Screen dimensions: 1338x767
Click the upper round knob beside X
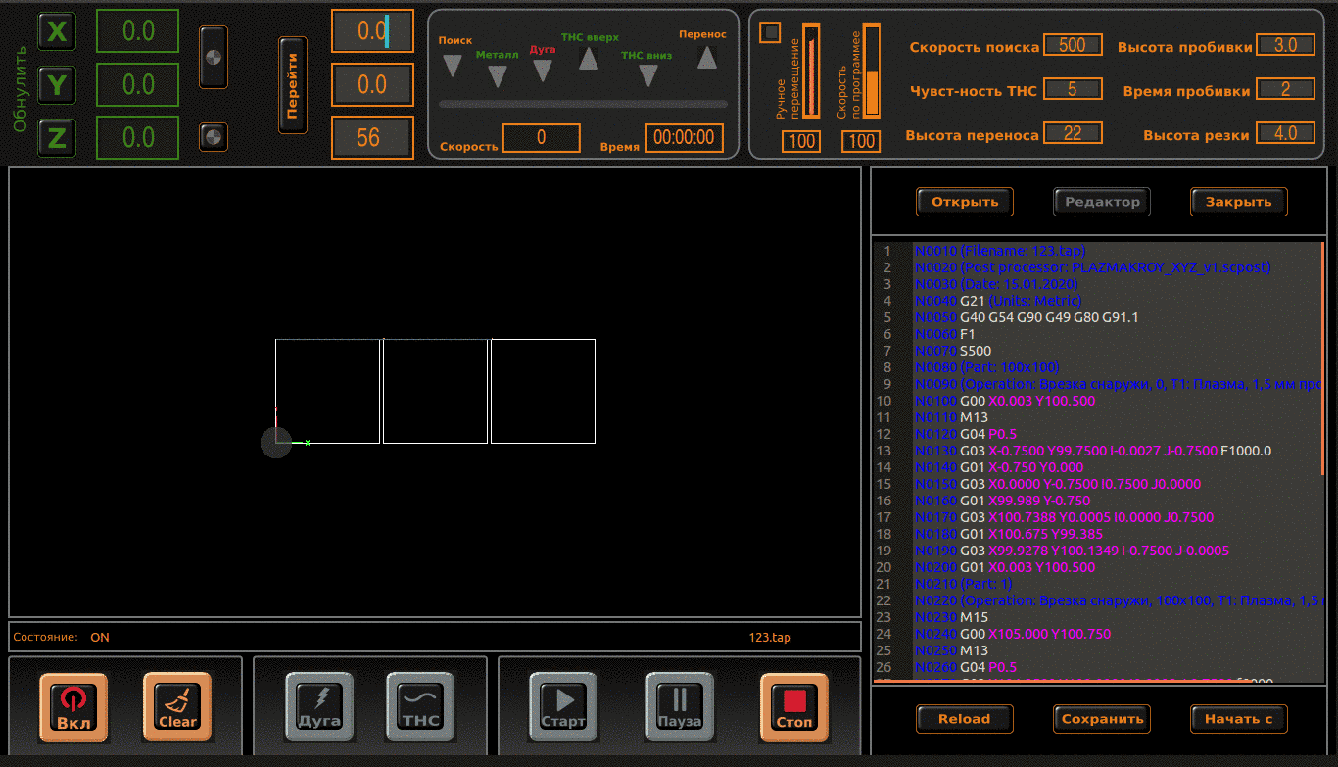pyautogui.click(x=214, y=58)
